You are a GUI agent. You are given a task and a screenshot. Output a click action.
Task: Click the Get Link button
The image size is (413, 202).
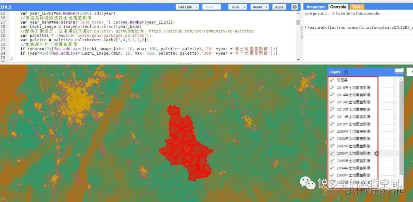point(185,7)
